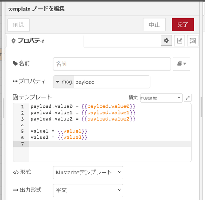Click line number 4 in the gutter
The width and height of the screenshot is (205, 200).
click(x=23, y=125)
